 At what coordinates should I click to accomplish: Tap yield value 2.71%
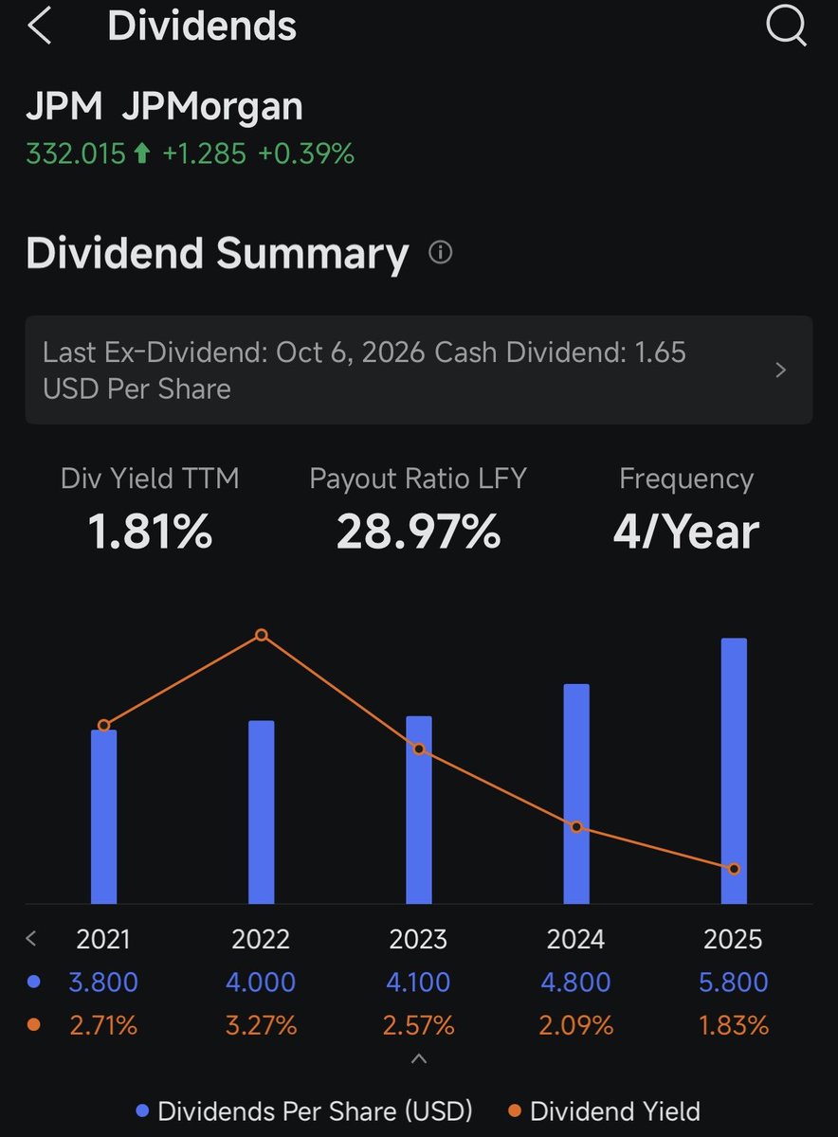pos(103,1025)
